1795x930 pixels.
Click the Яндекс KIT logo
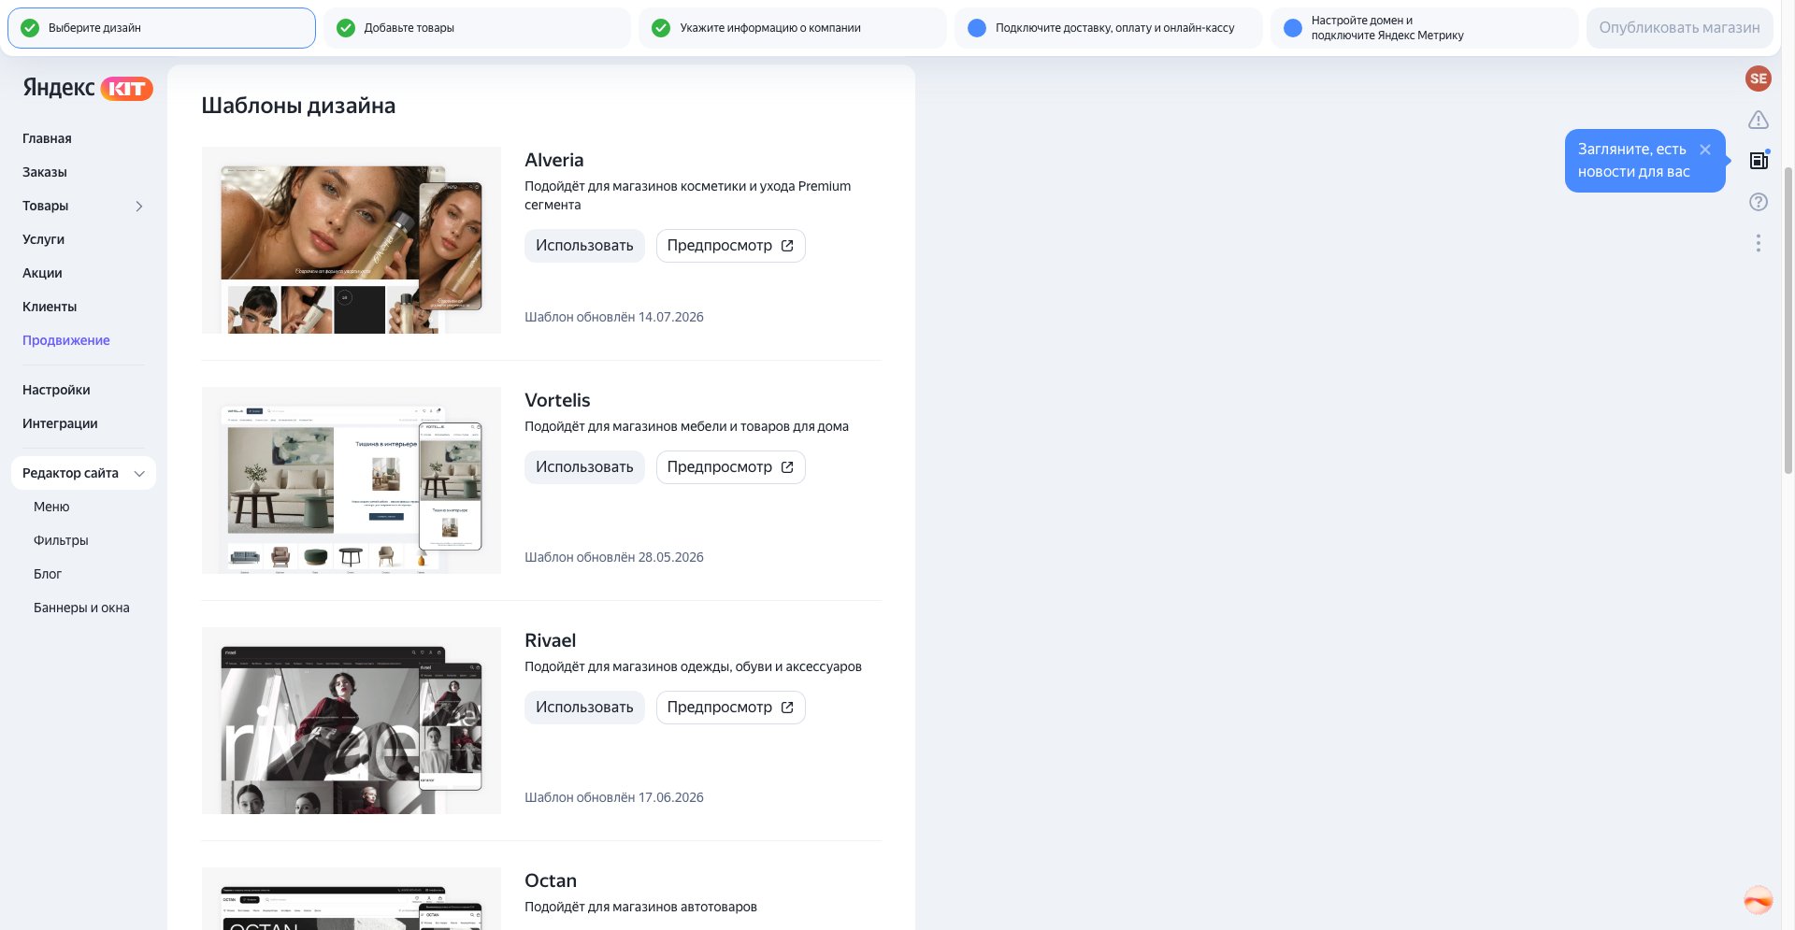(x=88, y=88)
